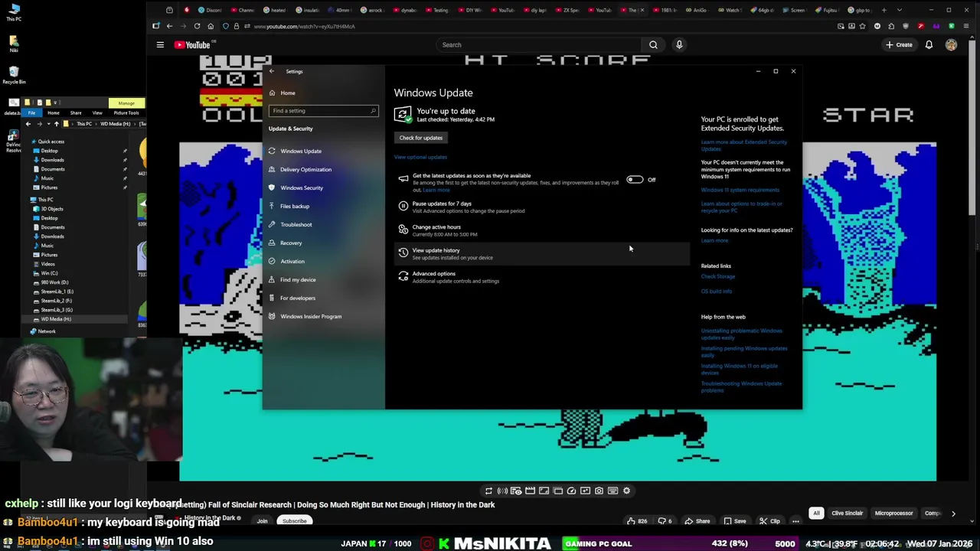Click Settings back arrow
Image resolution: width=980 pixels, height=551 pixels.
click(x=271, y=71)
